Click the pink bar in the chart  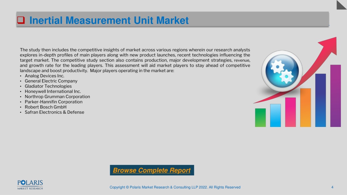point(290,112)
